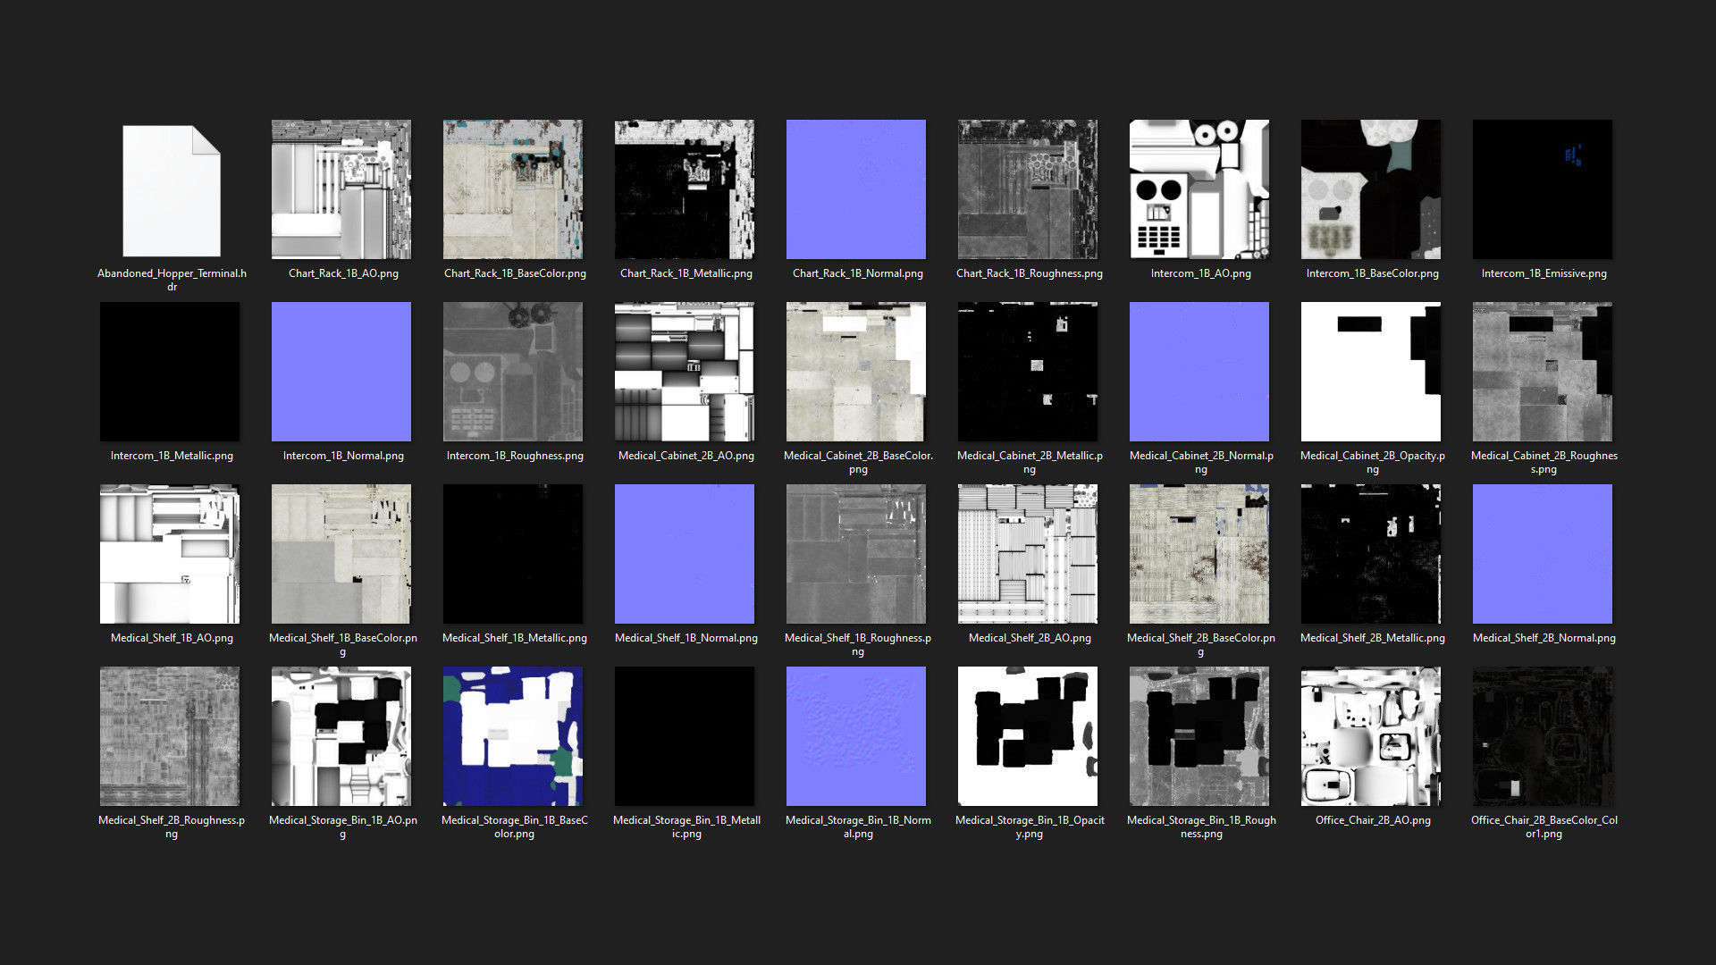Viewport: 1716px width, 965px height.
Task: Select the Medical_Shelf_2B_Normal.png thumbnail
Action: (1543, 554)
